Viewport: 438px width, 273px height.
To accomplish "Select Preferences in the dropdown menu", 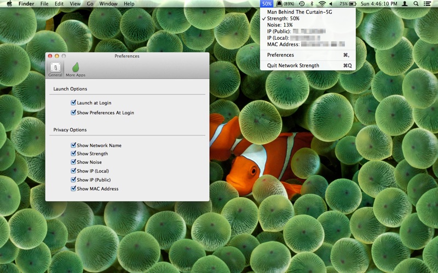I will [280, 55].
